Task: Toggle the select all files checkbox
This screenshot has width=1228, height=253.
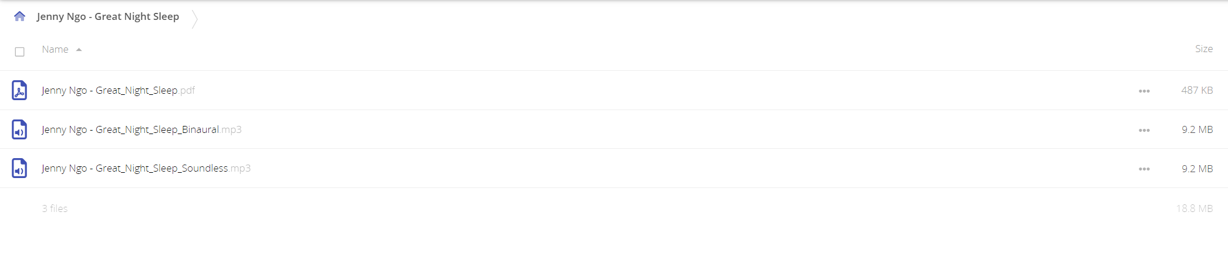Action: tap(19, 52)
